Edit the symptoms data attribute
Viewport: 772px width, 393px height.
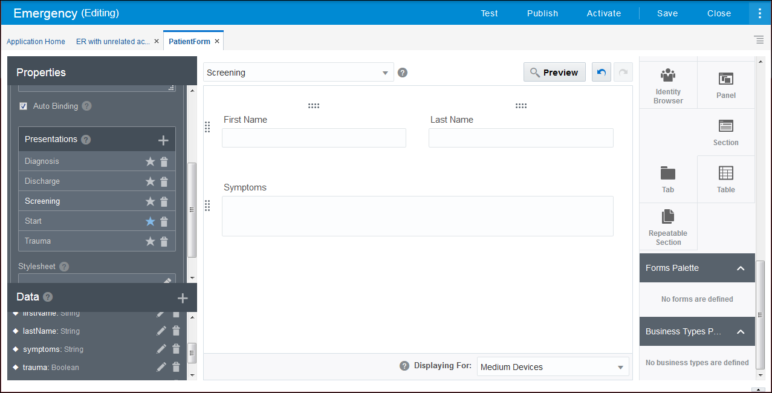[x=161, y=349]
